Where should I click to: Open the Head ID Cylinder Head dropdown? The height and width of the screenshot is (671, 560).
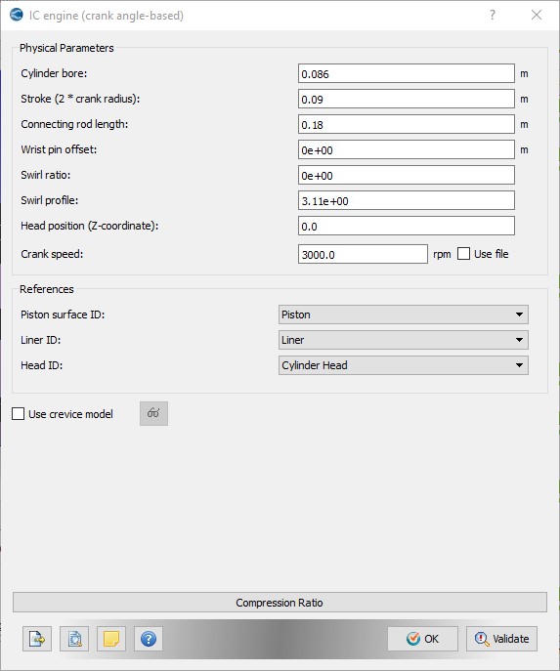tap(404, 365)
